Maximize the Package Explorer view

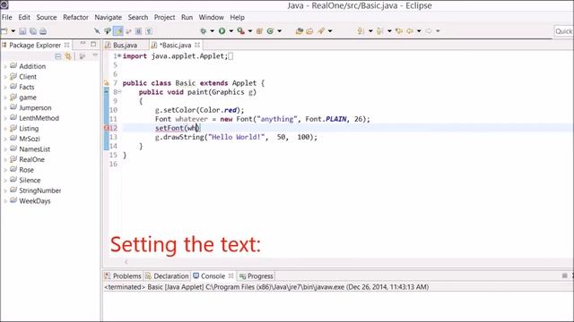93,44
